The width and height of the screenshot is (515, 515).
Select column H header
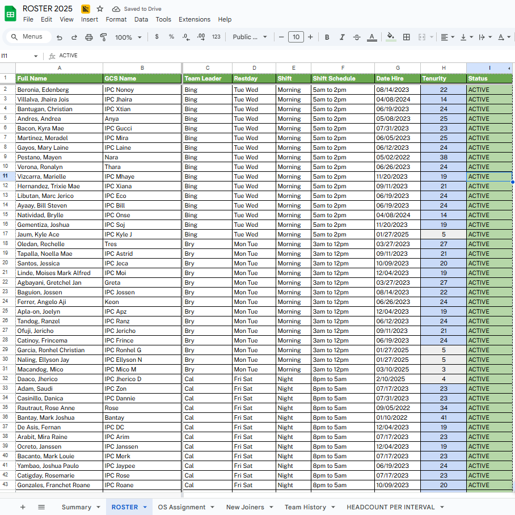[444, 68]
